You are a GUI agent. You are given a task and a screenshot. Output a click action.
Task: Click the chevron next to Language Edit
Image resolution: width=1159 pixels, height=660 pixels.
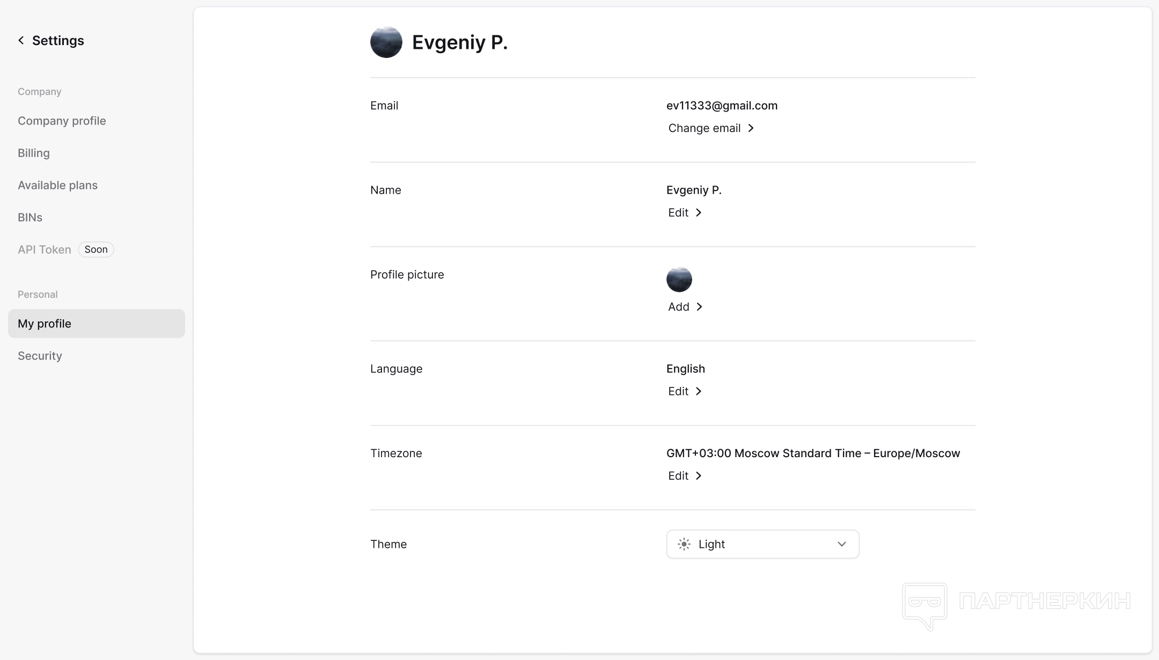pyautogui.click(x=699, y=392)
